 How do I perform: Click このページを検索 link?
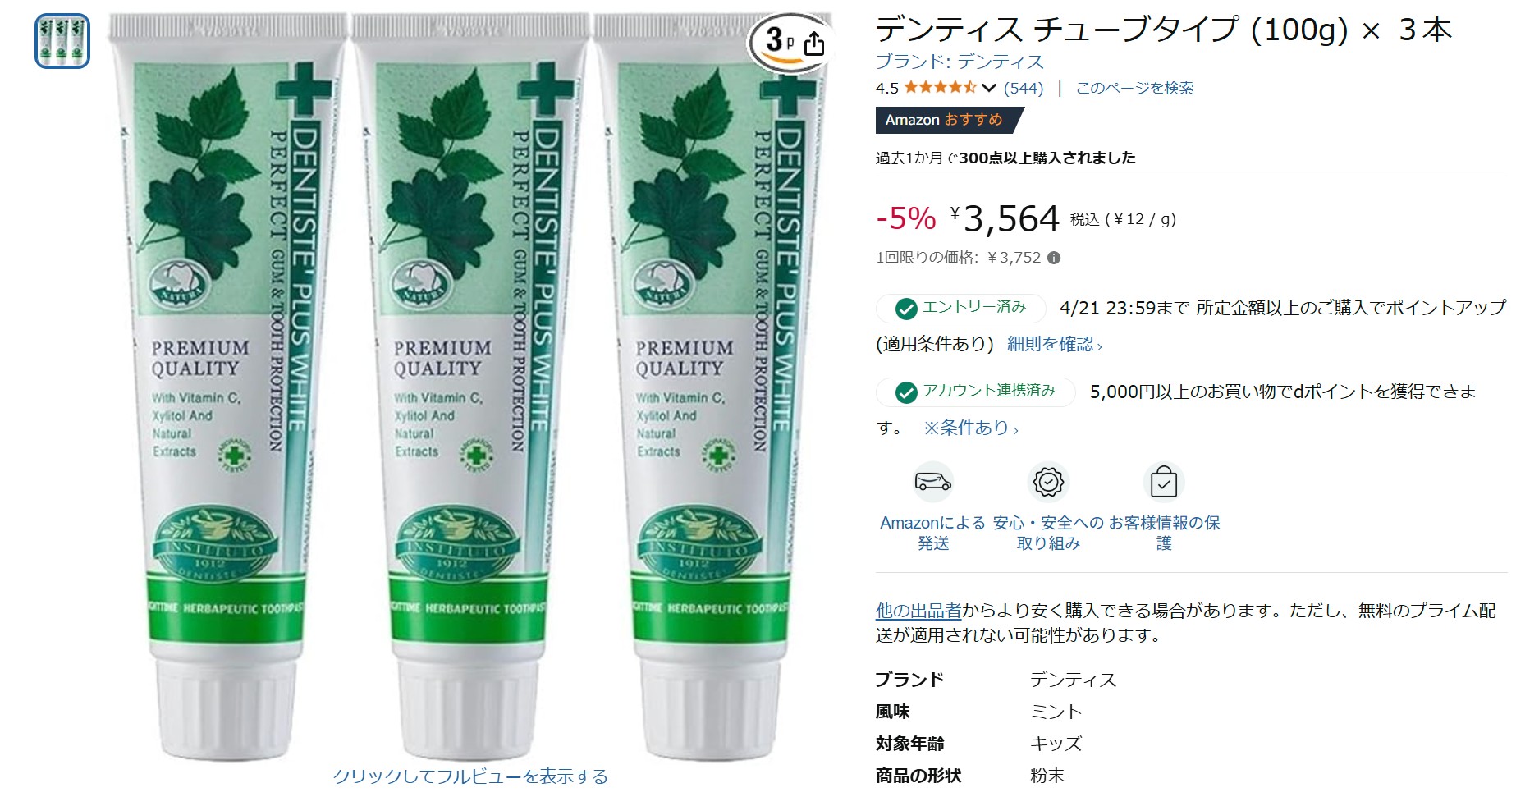click(1134, 88)
